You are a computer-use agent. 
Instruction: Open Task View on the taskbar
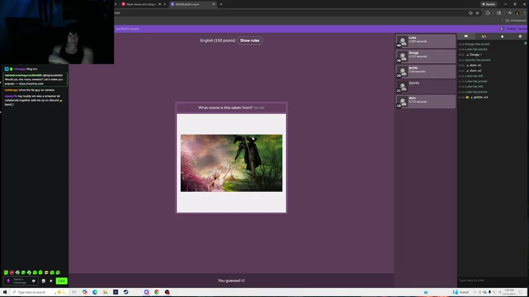tap(74, 292)
